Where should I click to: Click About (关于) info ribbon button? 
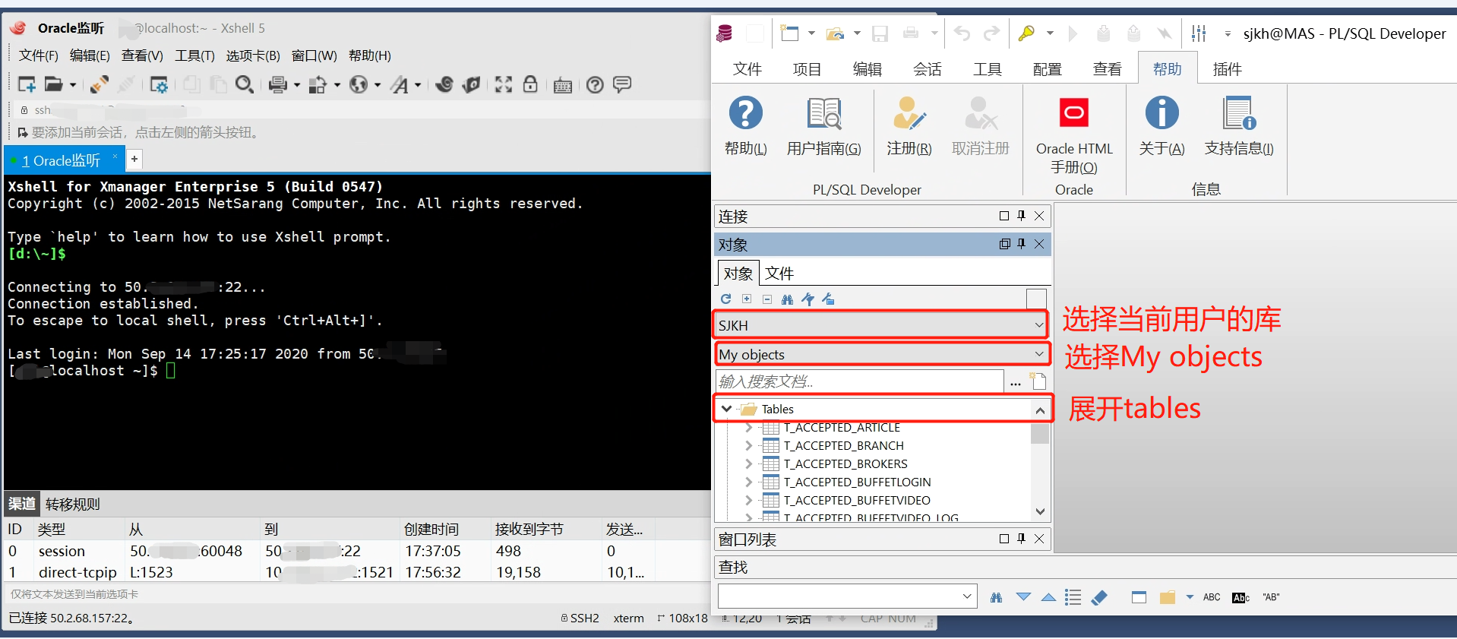click(x=1161, y=126)
